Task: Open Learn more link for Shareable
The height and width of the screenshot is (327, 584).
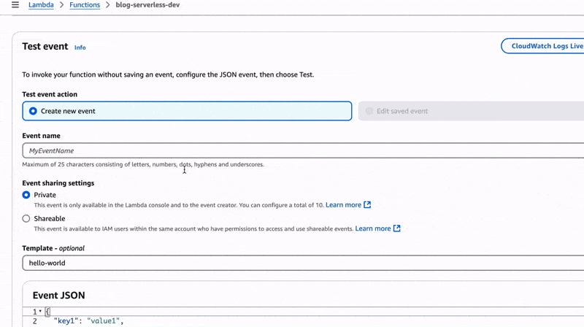Action: 373,228
